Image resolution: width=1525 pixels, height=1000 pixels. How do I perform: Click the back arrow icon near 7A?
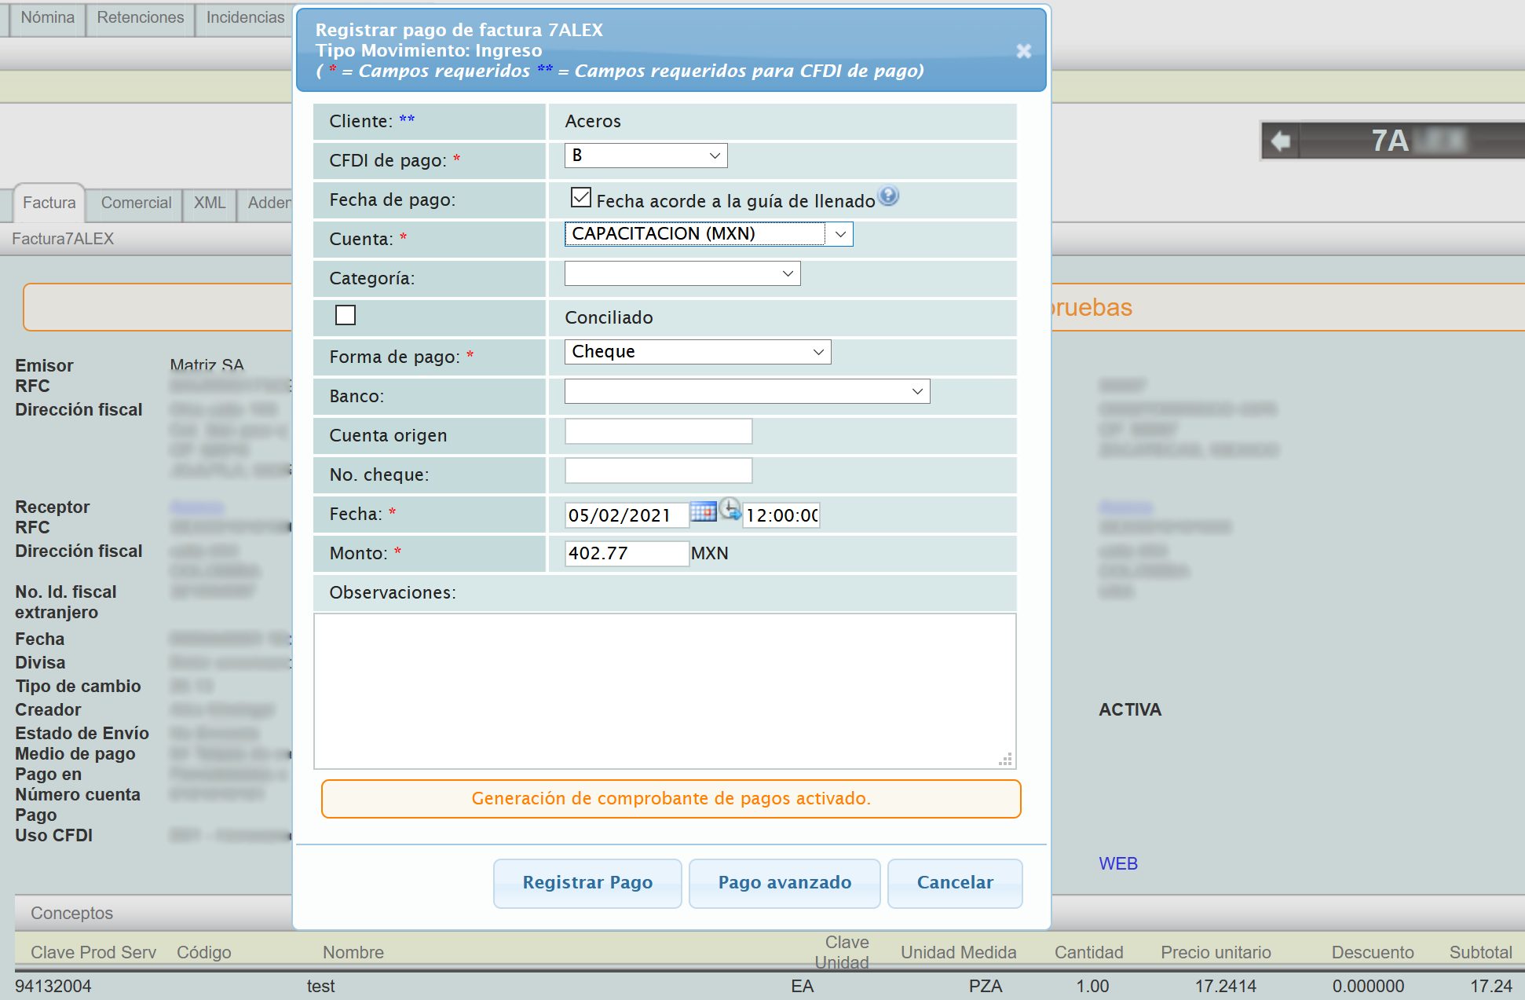point(1281,141)
